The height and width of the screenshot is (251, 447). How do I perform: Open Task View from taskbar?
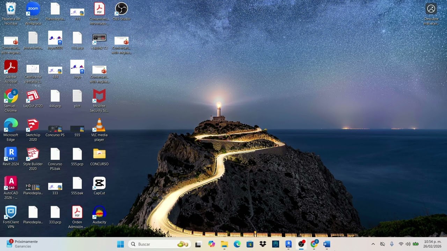pyautogui.click(x=198, y=244)
